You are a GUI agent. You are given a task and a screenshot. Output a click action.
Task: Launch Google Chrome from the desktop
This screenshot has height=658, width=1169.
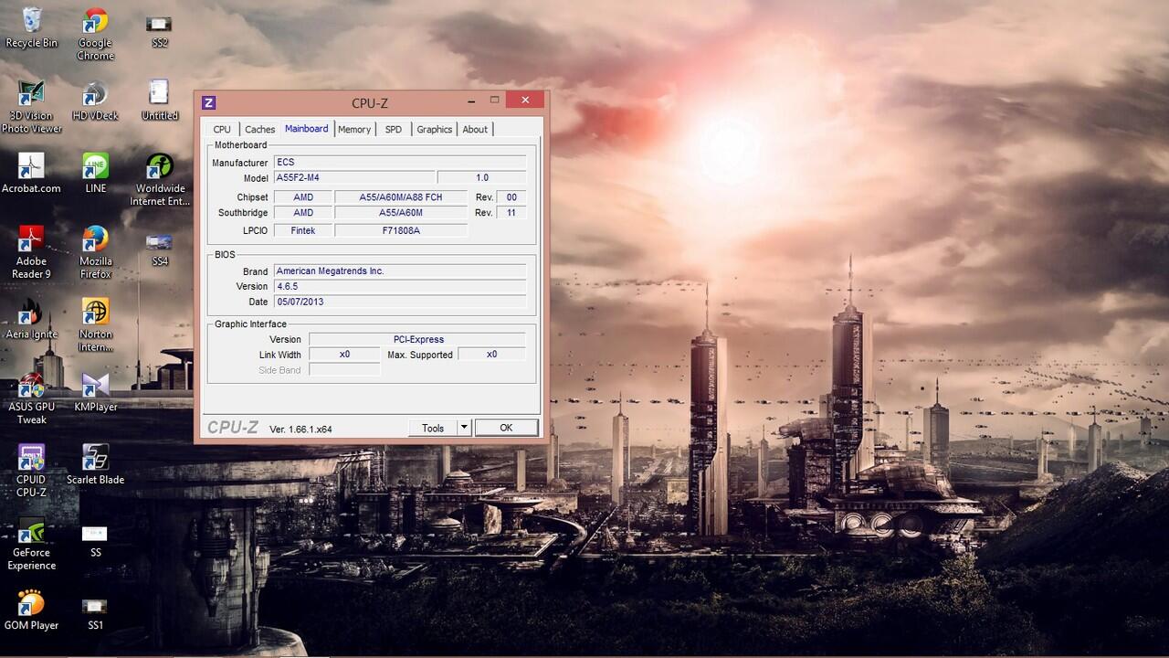click(95, 35)
